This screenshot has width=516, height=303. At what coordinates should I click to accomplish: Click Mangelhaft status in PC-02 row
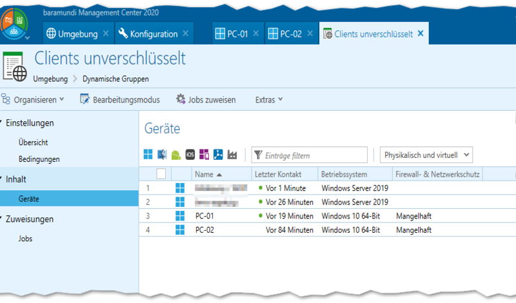413,230
